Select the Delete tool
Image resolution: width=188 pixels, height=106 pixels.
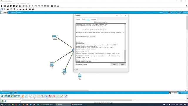click(8, 9)
